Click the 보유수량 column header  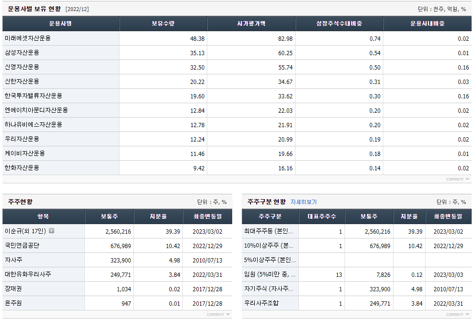pyautogui.click(x=163, y=24)
